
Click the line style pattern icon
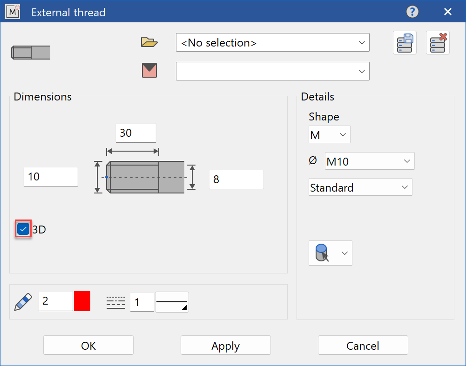[x=116, y=302]
